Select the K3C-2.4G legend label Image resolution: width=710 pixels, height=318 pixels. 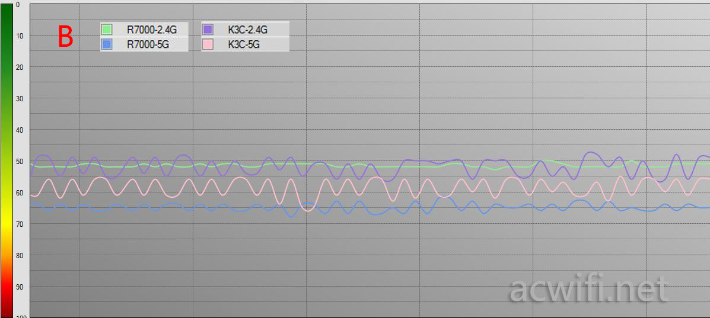click(x=248, y=30)
